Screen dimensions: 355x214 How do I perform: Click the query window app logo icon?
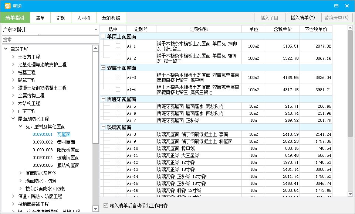7,6
